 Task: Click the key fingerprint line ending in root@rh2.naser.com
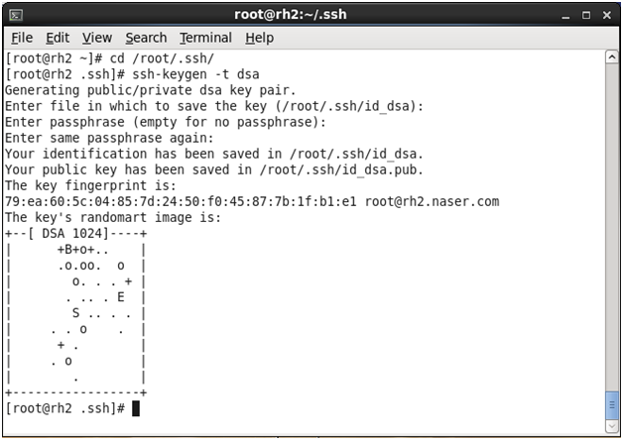(251, 201)
